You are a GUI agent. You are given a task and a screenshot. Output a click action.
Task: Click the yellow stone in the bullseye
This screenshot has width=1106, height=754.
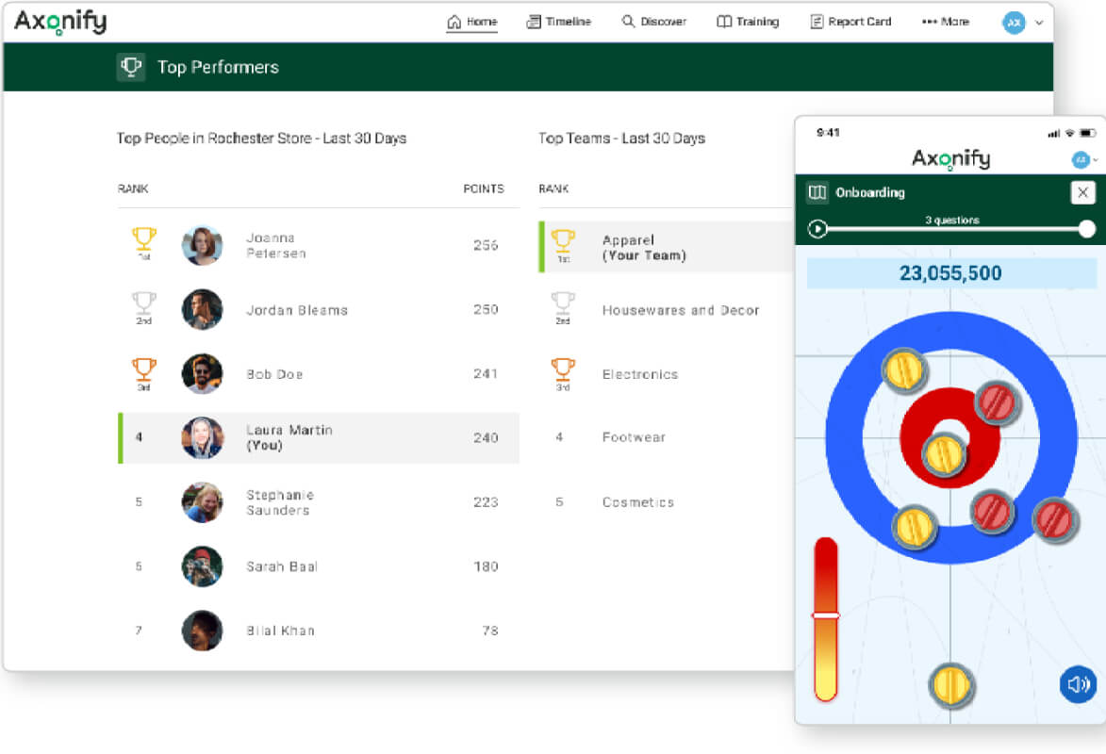click(944, 453)
